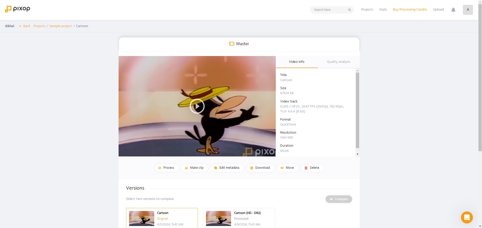The height and width of the screenshot is (228, 482).
Task: Click the QuickTime format value
Action: 288,125
